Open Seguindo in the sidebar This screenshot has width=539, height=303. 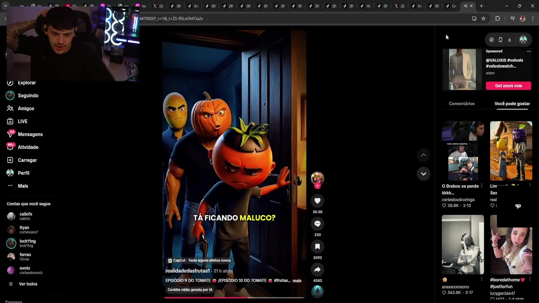(23, 96)
